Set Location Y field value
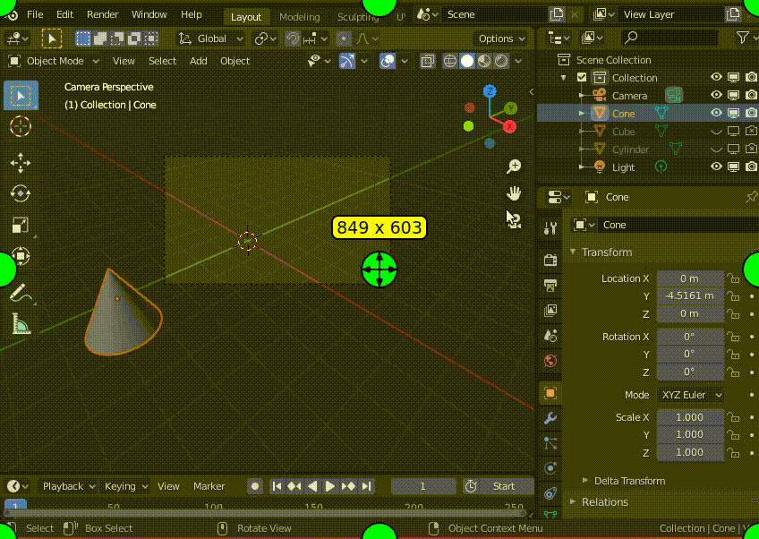759x539 pixels. point(689,295)
